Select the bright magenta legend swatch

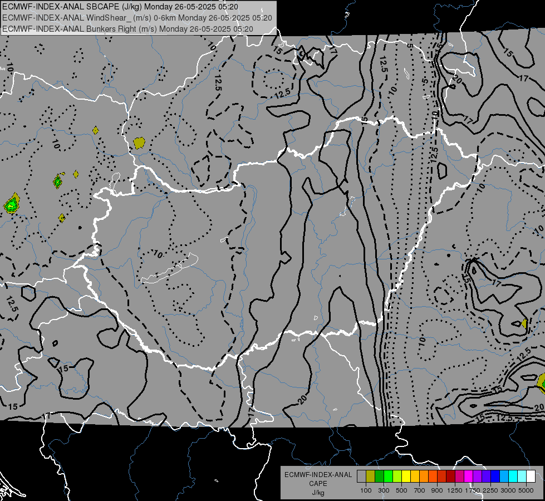pos(468,476)
